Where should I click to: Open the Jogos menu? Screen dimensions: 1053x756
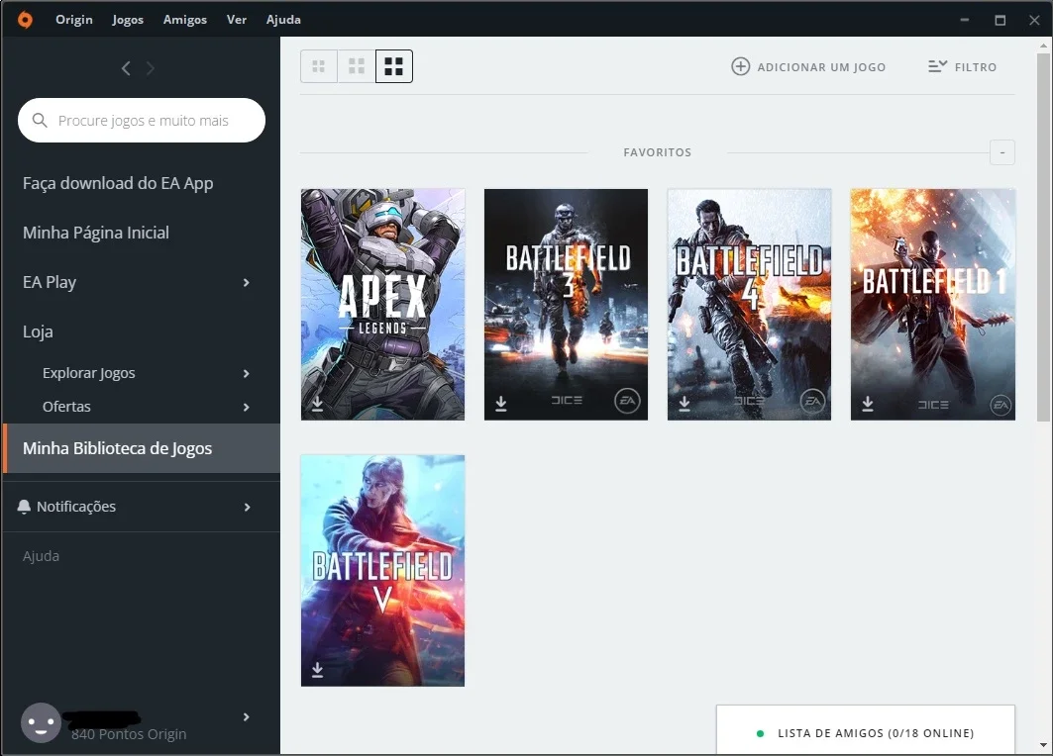[128, 20]
